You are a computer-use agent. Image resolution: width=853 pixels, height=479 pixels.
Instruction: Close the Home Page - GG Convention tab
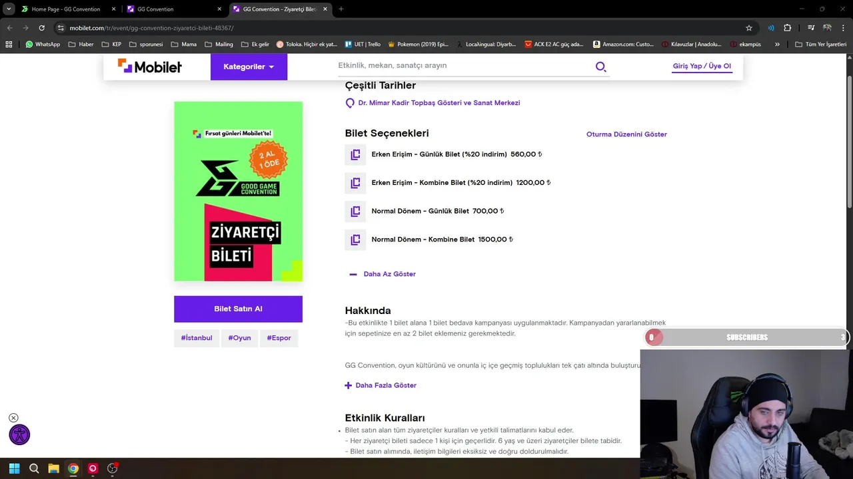pos(113,9)
